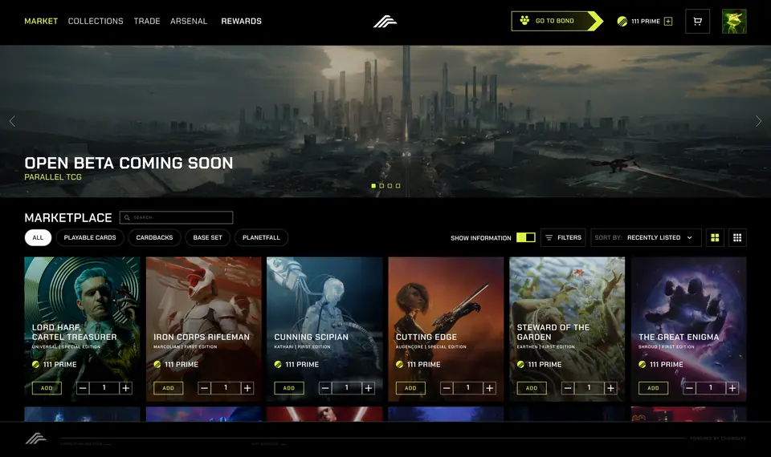
Task: Add PRIME with the plus icon
Action: [668, 21]
